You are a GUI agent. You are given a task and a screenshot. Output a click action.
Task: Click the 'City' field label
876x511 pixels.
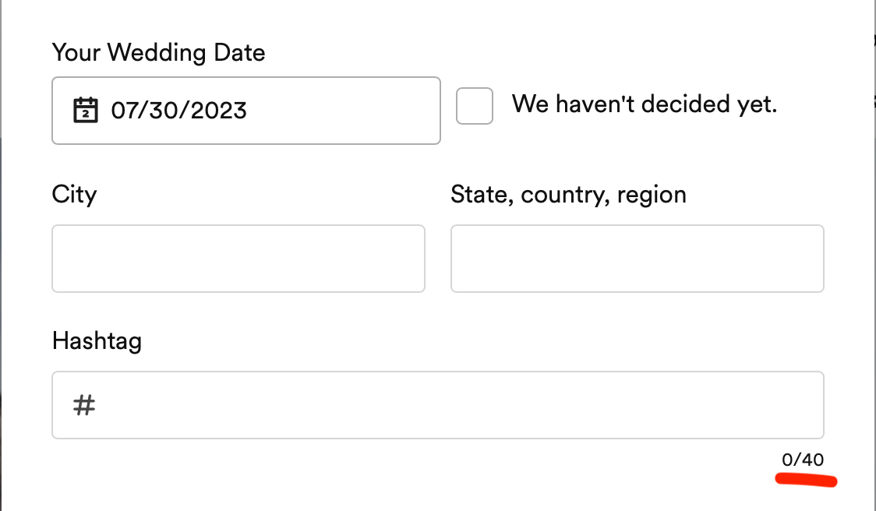74,194
